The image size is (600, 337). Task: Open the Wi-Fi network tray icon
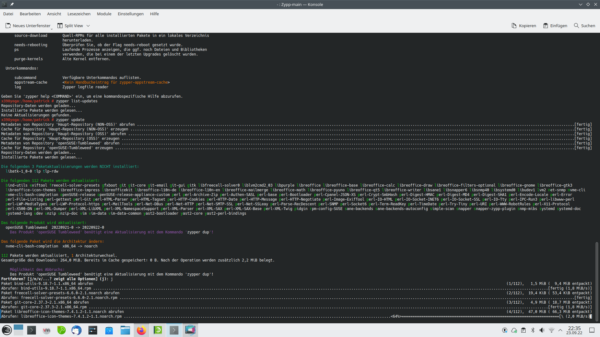pos(552,330)
